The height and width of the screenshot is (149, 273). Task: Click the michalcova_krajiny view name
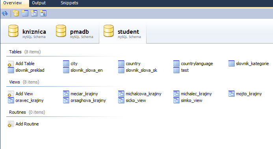pyautogui.click(x=143, y=94)
